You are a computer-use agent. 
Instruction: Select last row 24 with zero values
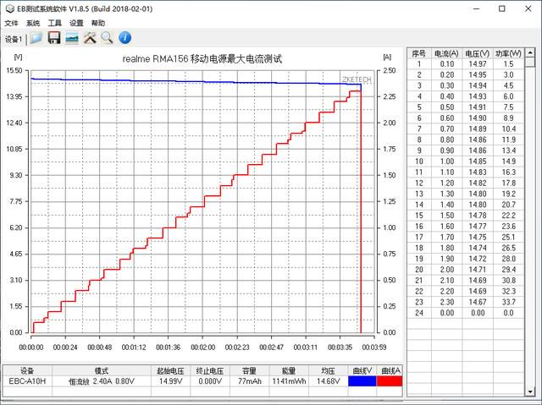(x=466, y=313)
